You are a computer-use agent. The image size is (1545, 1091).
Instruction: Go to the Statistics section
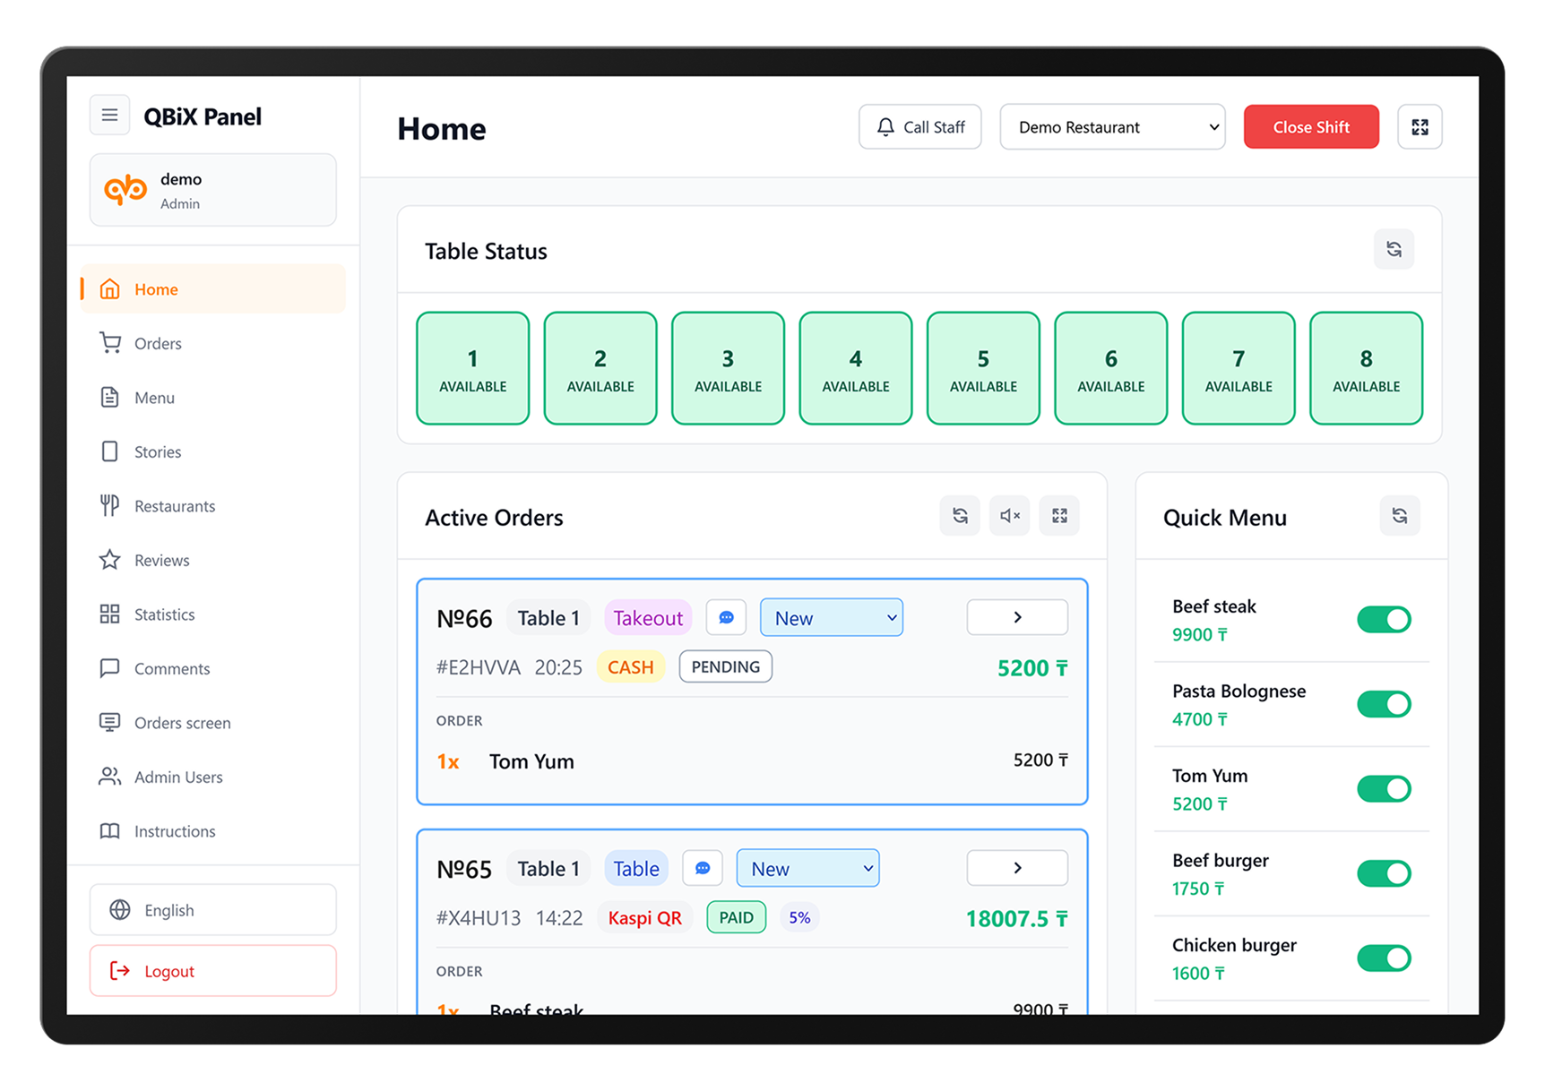coord(164,614)
